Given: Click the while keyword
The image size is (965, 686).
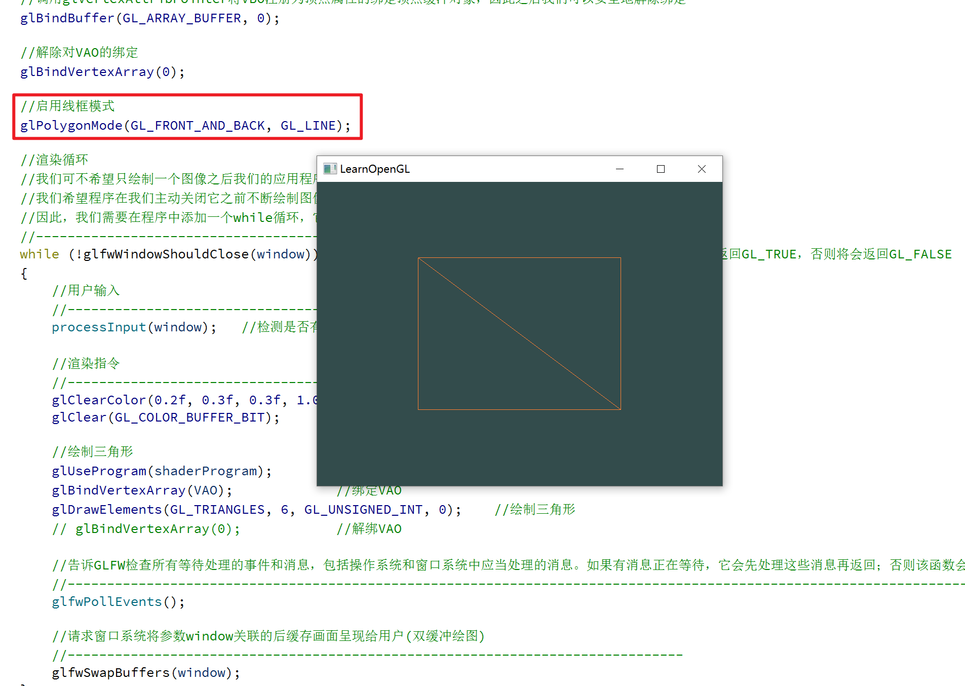Looking at the screenshot, I should (40, 254).
